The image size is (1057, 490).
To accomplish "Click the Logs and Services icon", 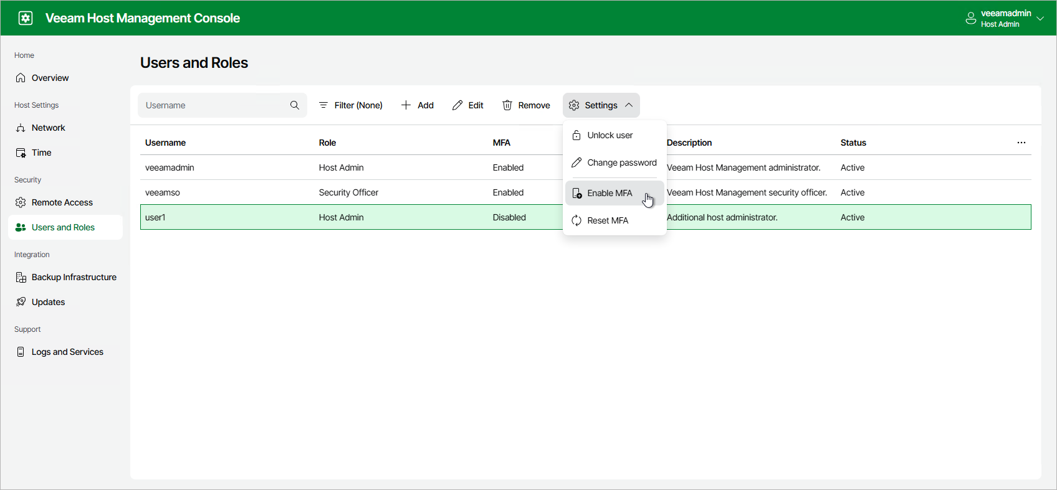I will click(x=21, y=352).
